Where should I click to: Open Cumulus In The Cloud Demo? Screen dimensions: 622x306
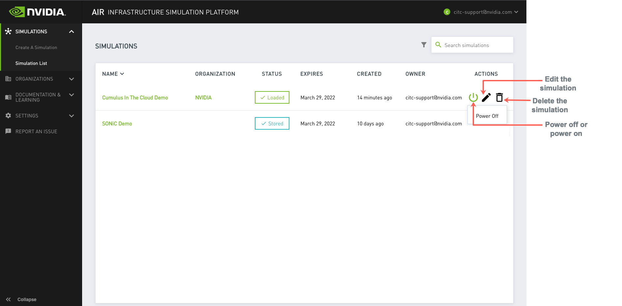(x=135, y=98)
